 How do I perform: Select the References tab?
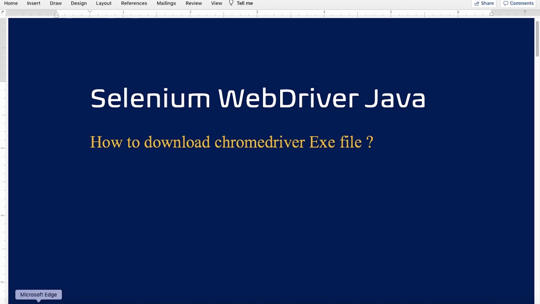click(x=134, y=3)
